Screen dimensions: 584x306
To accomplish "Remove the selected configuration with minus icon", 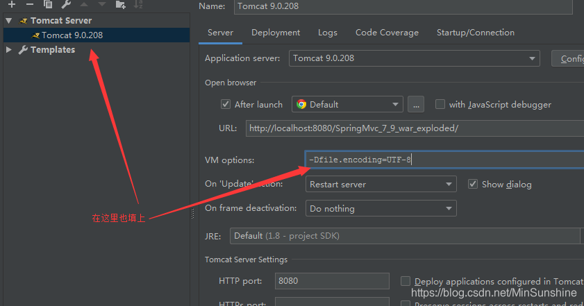I will coord(30,4).
